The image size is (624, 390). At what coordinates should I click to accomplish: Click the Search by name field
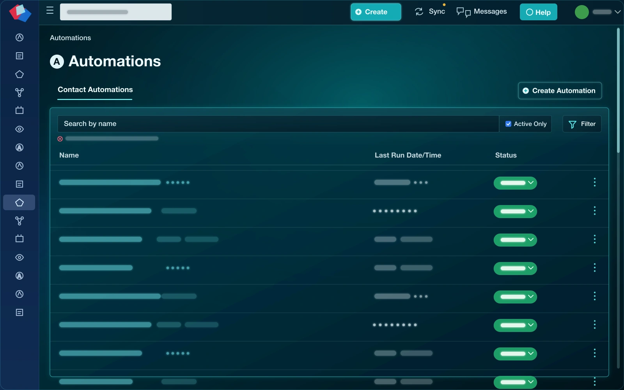click(x=278, y=124)
